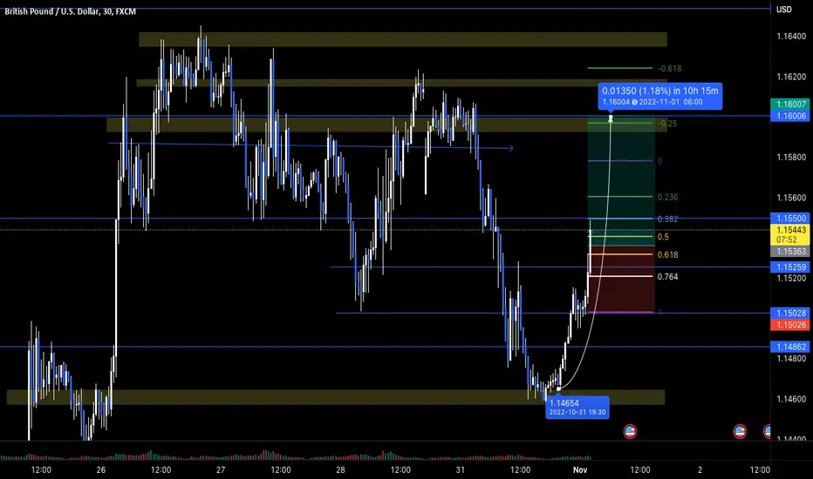Open the USD currency label on price axis
The image size is (813, 479).
tap(784, 10)
